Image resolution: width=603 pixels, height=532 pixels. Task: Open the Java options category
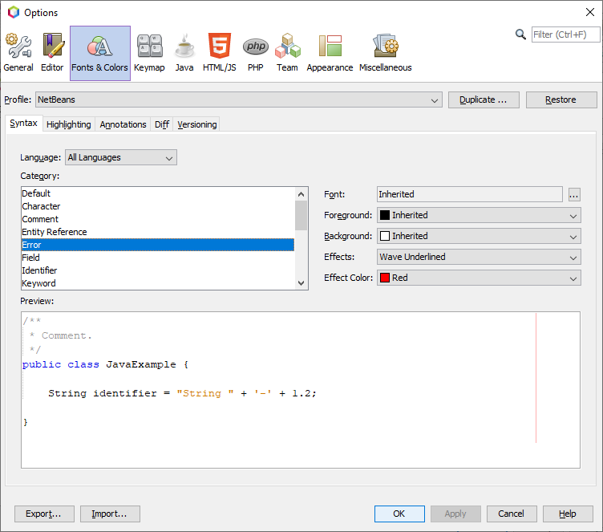184,53
